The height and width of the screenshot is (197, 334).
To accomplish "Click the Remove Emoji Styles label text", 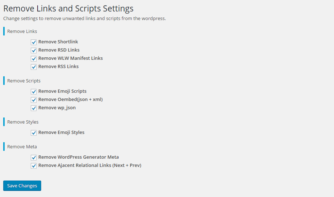I will (61, 132).
